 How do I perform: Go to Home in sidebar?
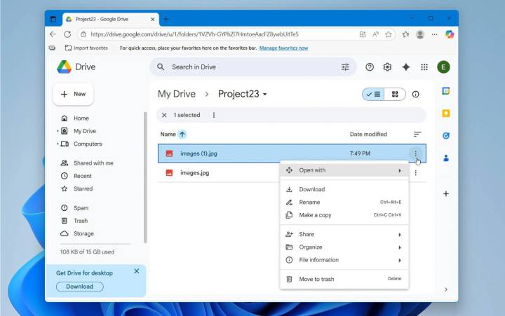click(x=81, y=118)
